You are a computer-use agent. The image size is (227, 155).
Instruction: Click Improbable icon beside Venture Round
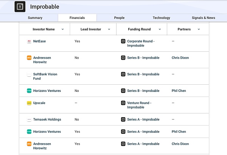[123, 103]
